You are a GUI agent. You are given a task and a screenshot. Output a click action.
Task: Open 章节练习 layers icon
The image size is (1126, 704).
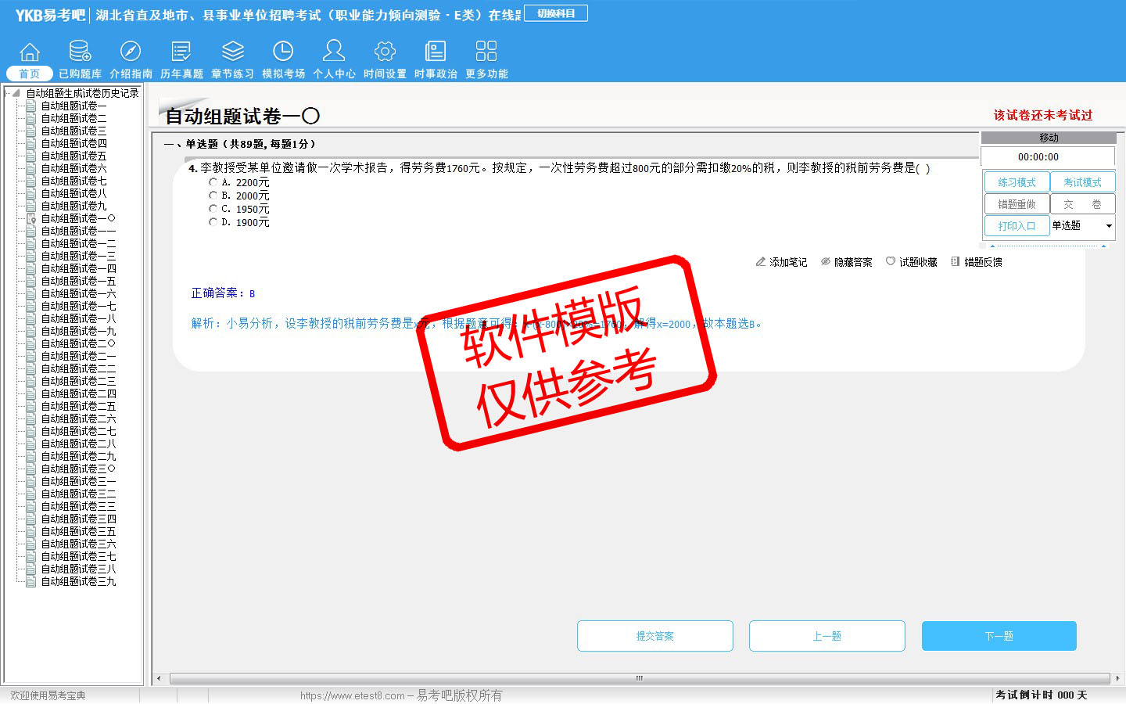232,52
